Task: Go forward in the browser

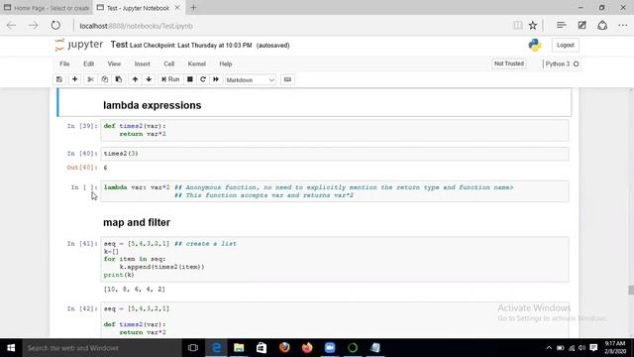Action: click(33, 26)
